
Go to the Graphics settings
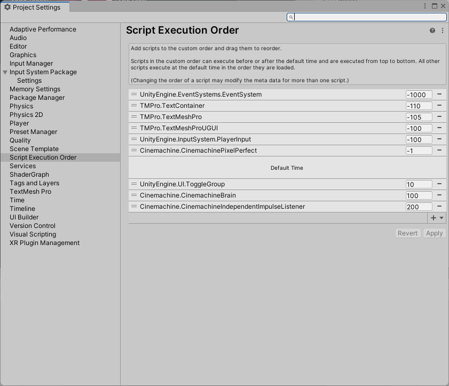(23, 55)
